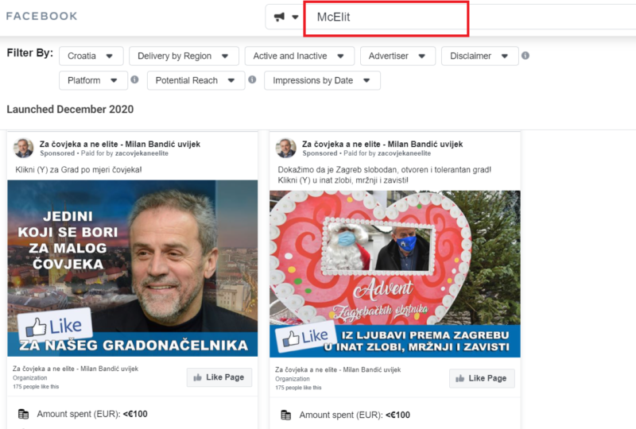Click 'Paid for by zacovjekaneelite' on Advent heart ad

(x=387, y=153)
